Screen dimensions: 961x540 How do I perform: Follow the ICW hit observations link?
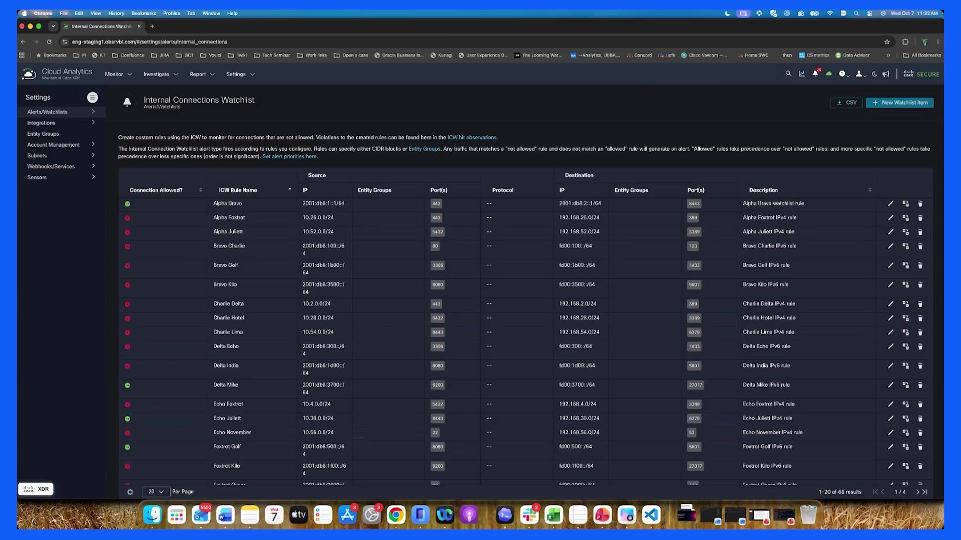tap(471, 137)
